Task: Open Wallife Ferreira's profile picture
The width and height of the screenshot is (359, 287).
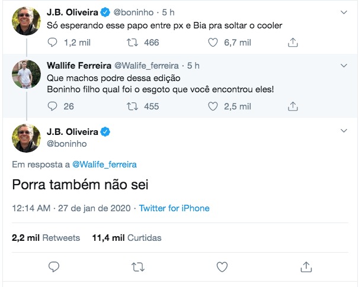Action: (x=25, y=75)
